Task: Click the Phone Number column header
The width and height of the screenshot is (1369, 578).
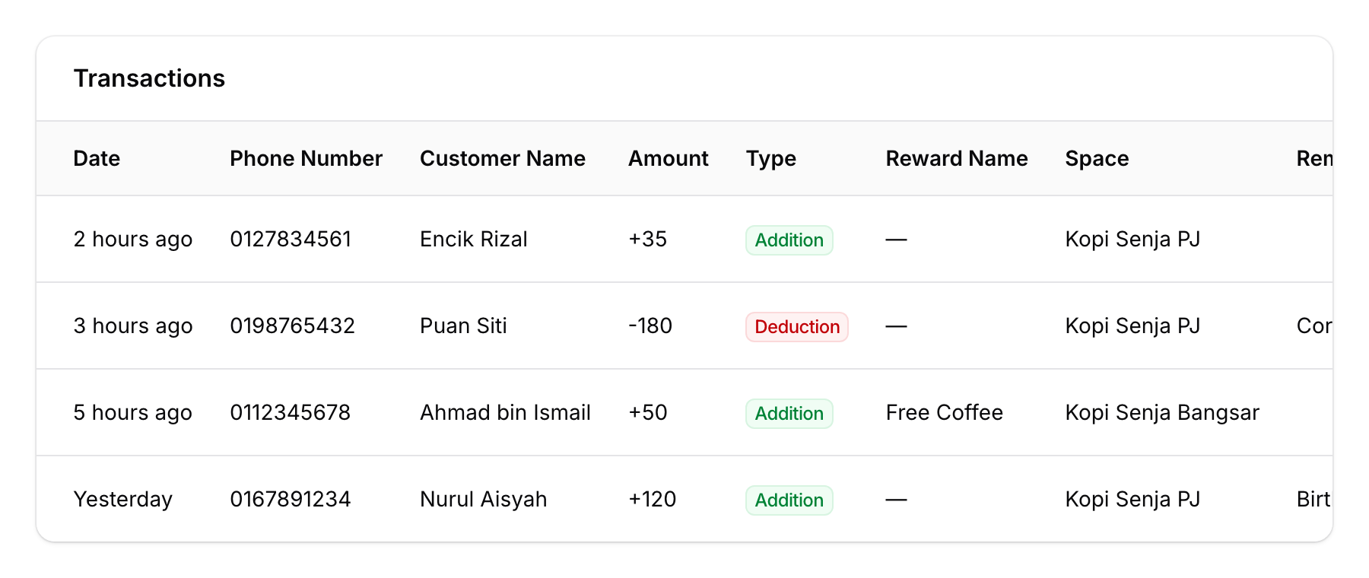Action: [x=306, y=158]
